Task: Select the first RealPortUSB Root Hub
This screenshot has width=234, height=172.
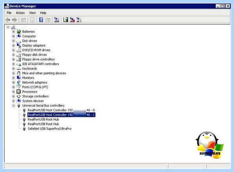Action: pos(43,120)
